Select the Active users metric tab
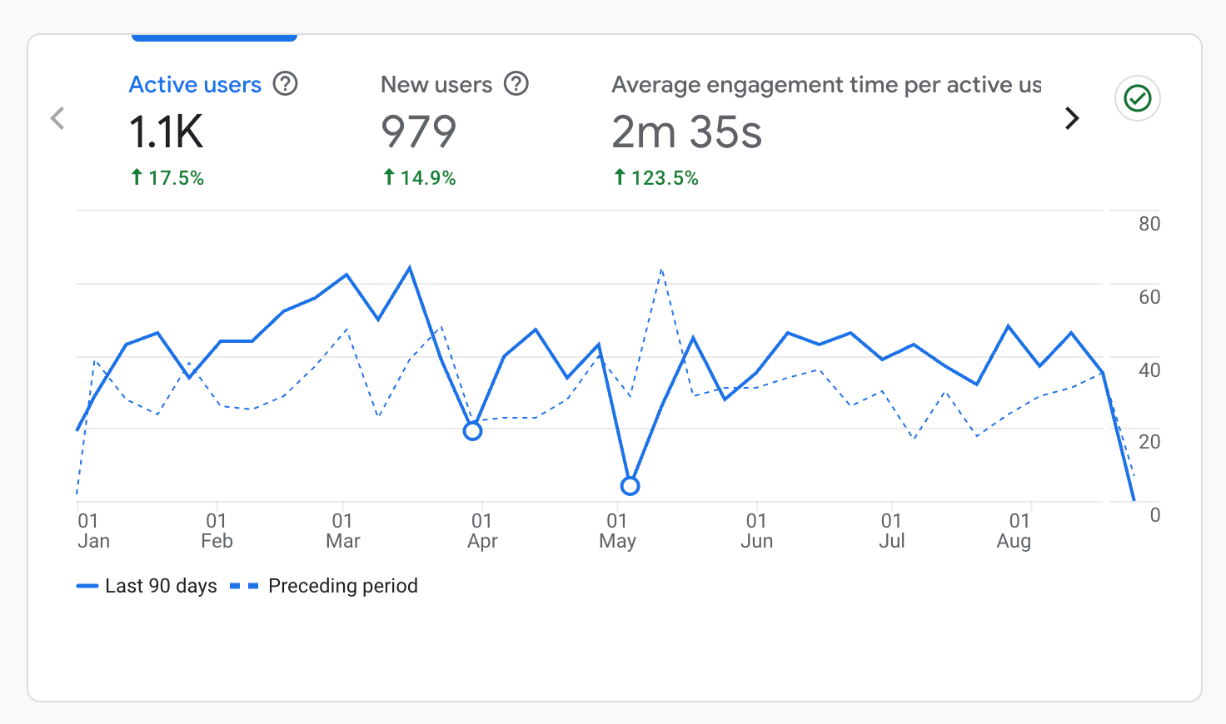1226x724 pixels. pos(195,85)
